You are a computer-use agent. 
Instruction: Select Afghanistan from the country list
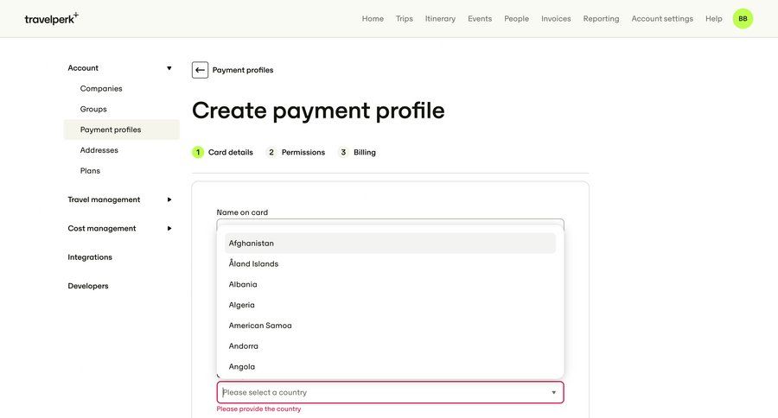click(x=252, y=244)
